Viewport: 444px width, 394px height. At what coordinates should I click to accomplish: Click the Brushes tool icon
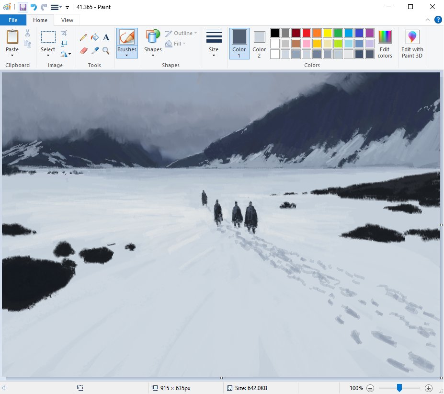[127, 37]
